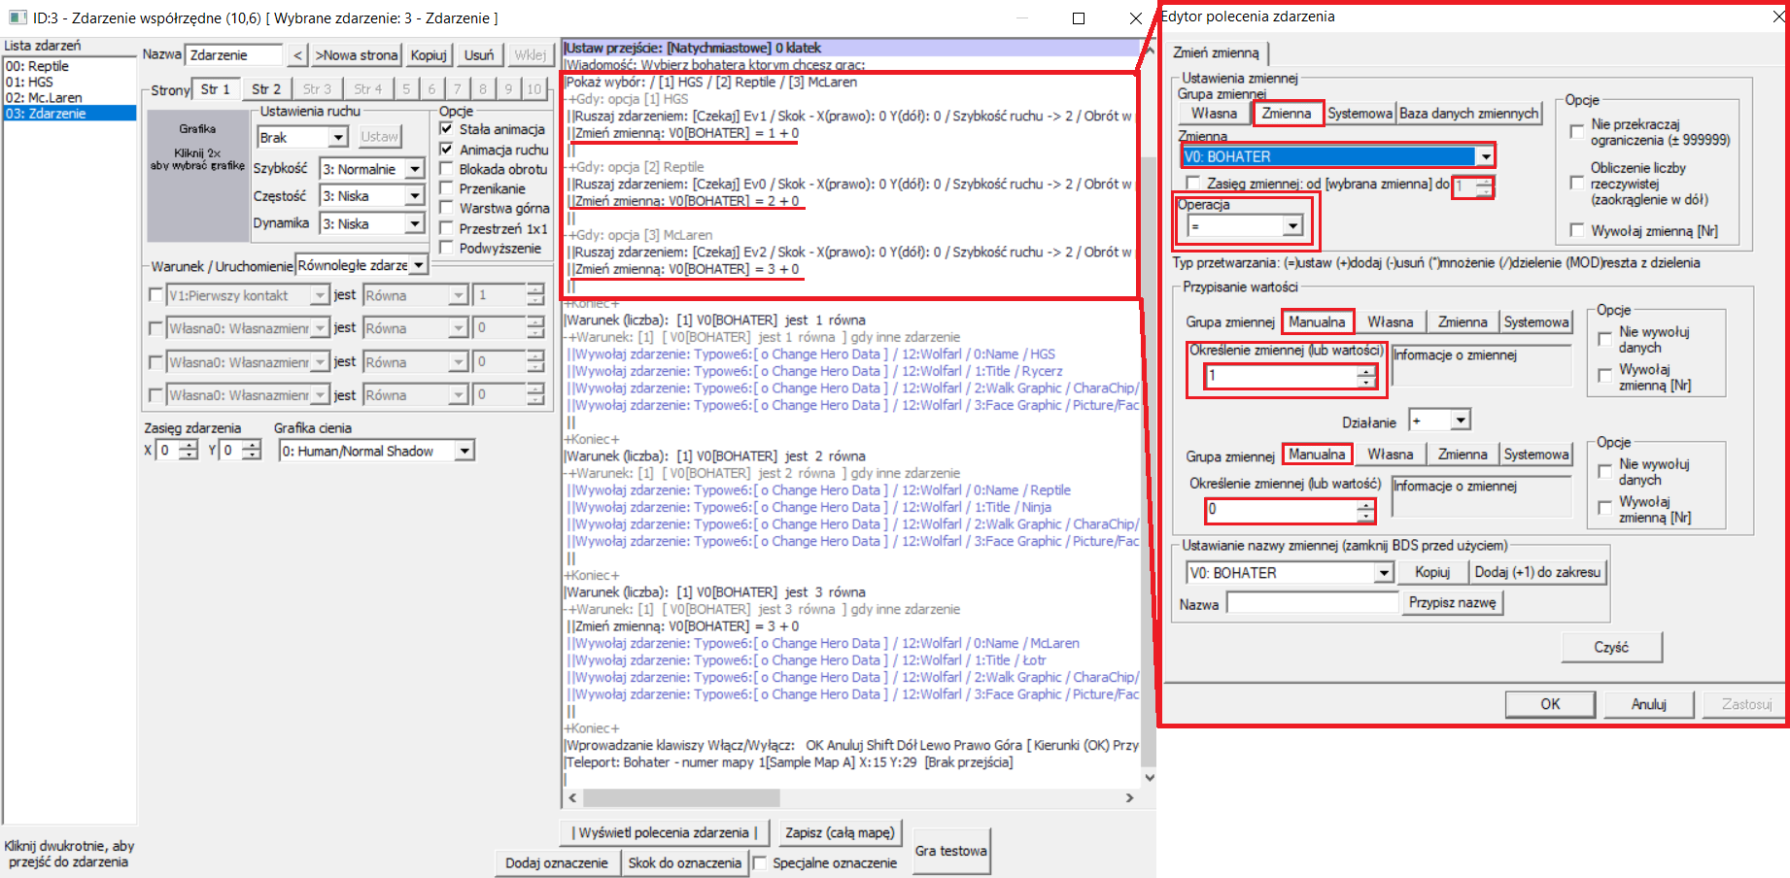Open the Operacja operator dropdown
Viewport: 1790px width, 878px height.
(x=1291, y=226)
